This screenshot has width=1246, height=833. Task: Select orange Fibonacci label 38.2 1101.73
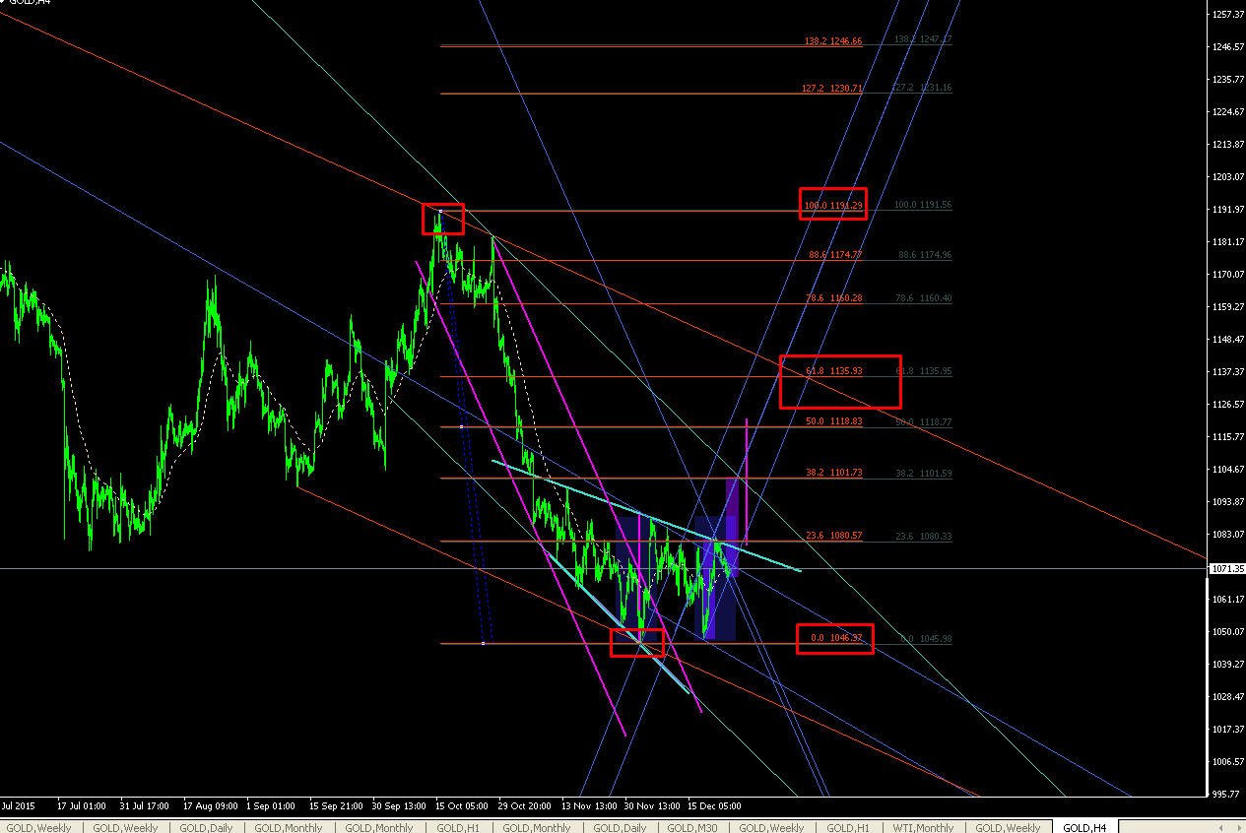click(834, 473)
